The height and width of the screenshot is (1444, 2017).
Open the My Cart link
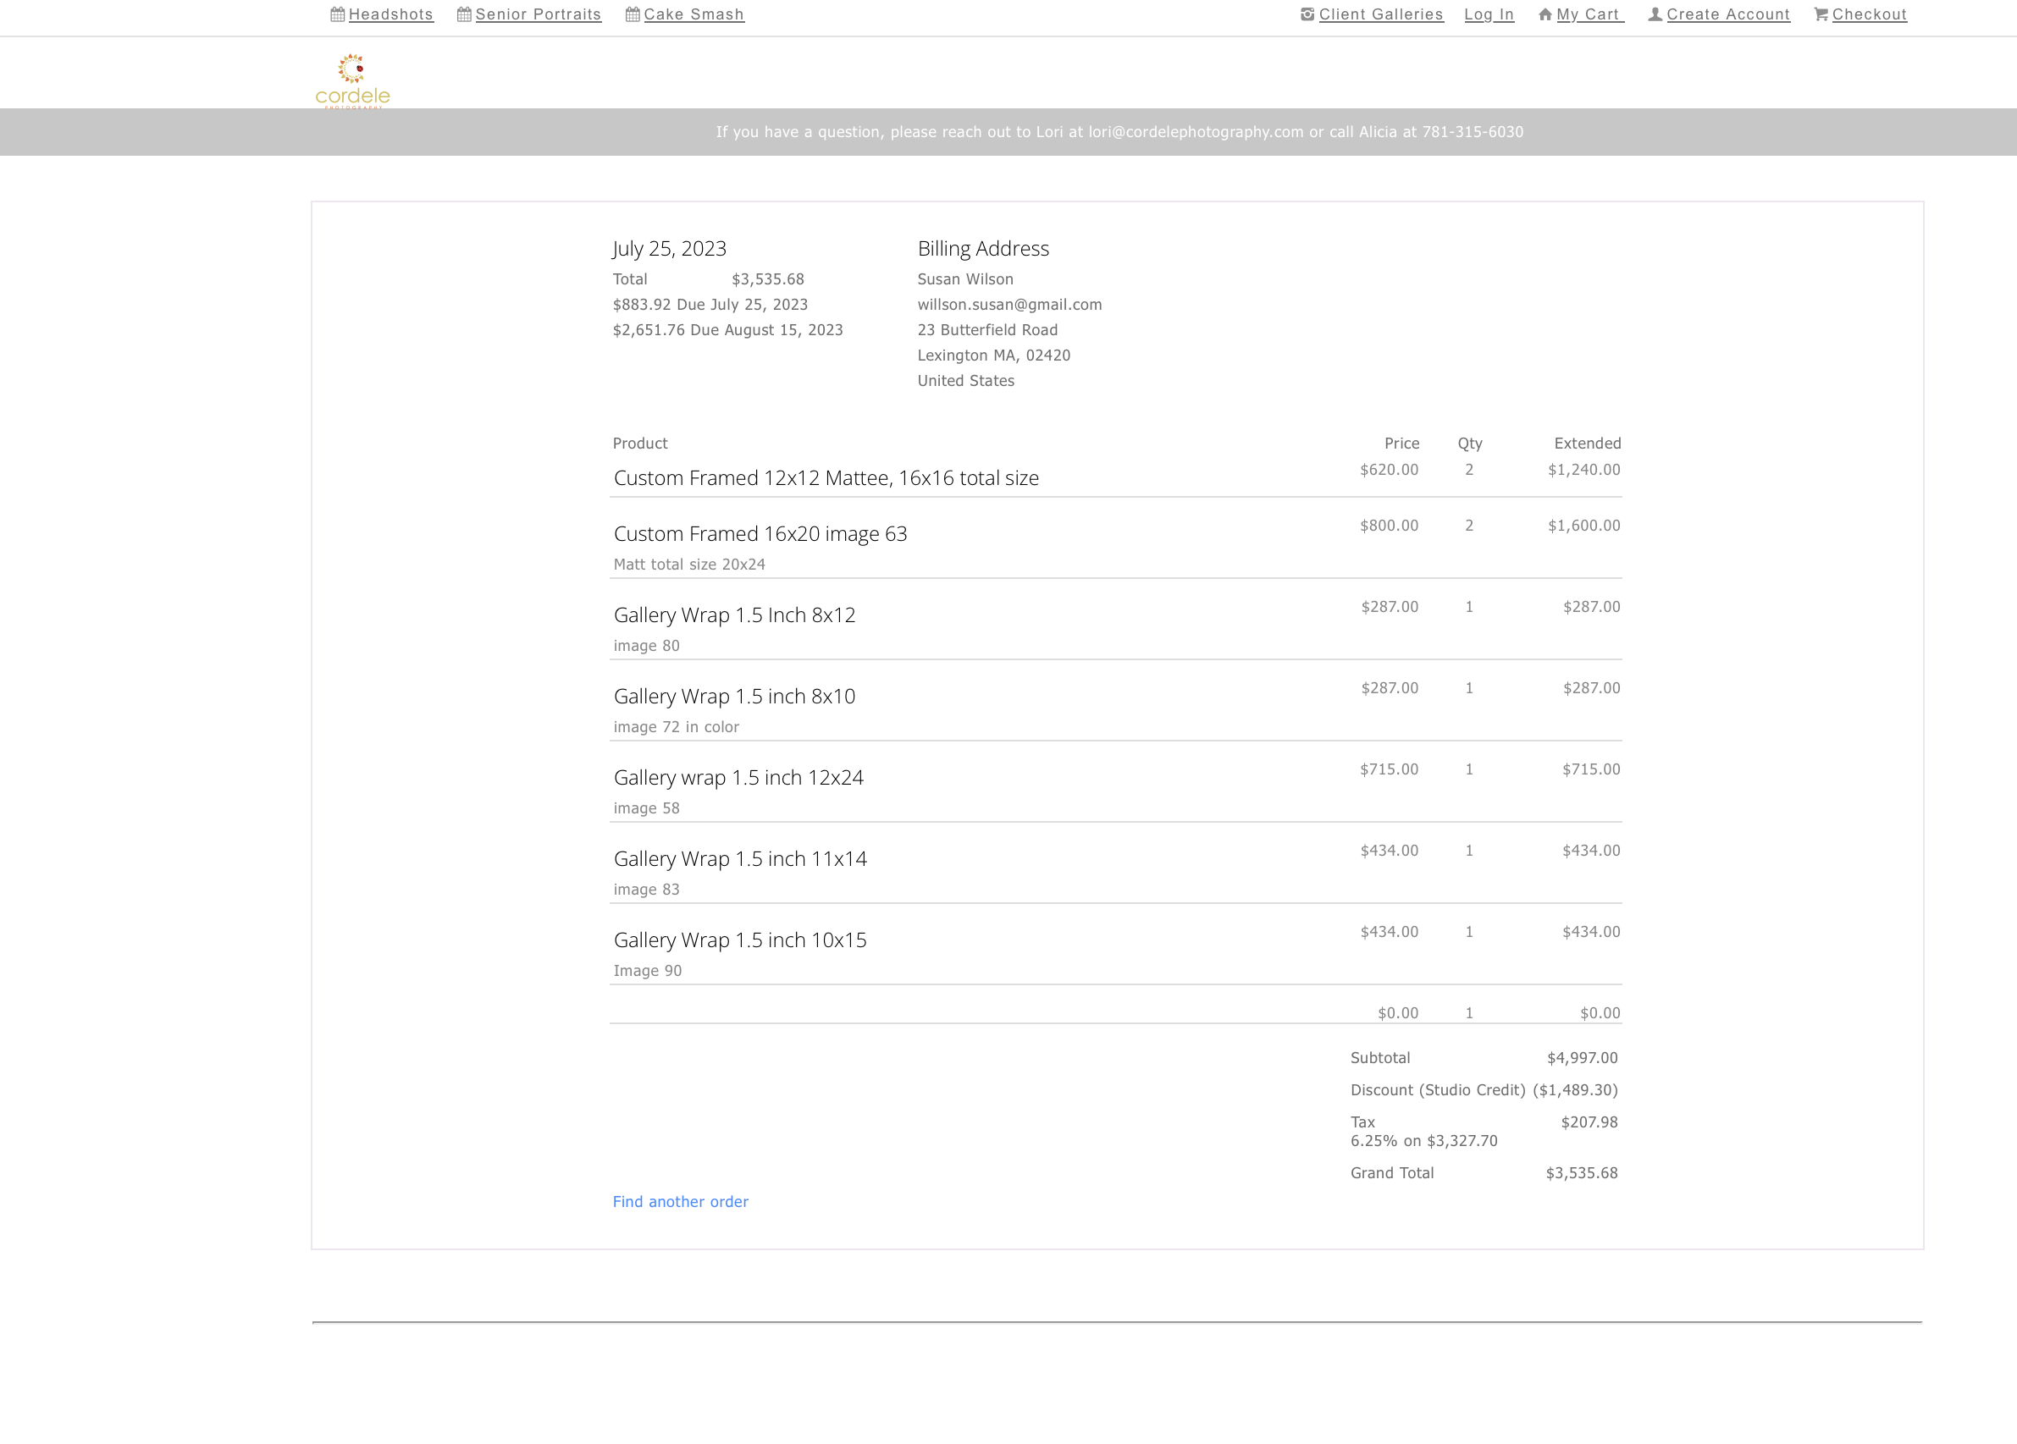click(x=1590, y=14)
